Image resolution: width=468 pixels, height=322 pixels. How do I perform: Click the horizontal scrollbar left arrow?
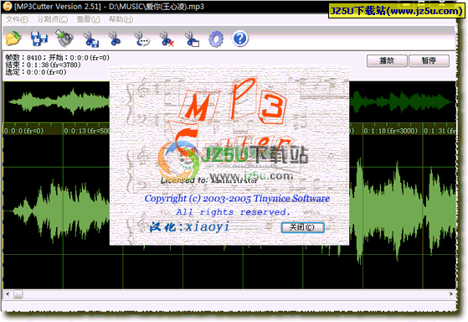(x=8, y=294)
